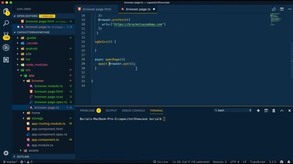The width and height of the screenshot is (293, 164).
Task: Open the editor More Actions ellipsis
Action: [289, 9]
